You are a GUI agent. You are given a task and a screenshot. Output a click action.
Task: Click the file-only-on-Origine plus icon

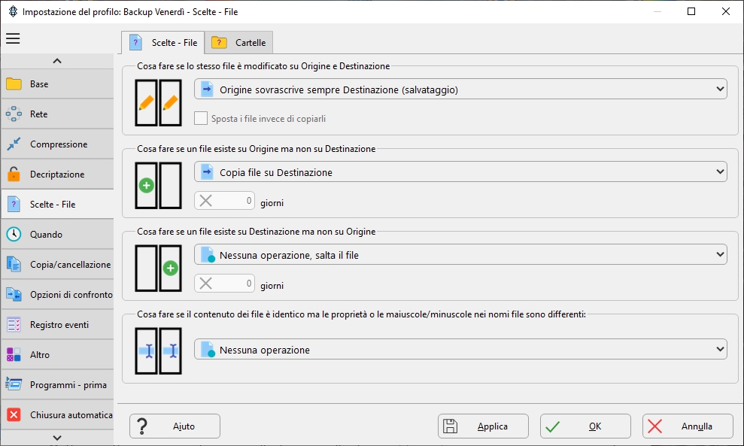point(159,186)
